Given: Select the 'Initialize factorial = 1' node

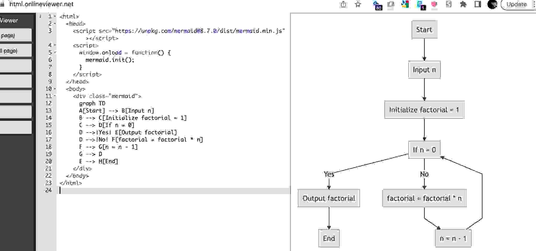Looking at the screenshot, I should point(424,110).
